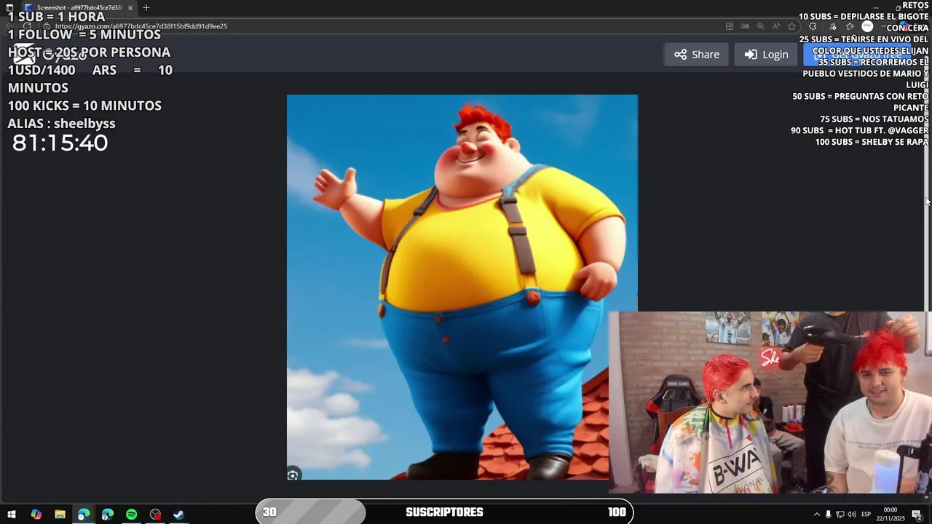Click the Share button on Gyazo
The height and width of the screenshot is (524, 932).
696,55
